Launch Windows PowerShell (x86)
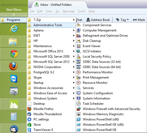 tap(111, 119)
